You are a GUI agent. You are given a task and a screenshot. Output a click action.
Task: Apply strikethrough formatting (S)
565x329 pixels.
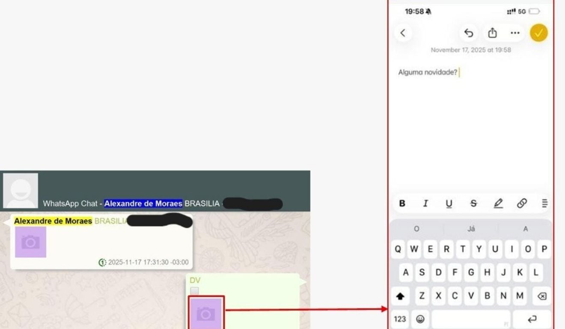tap(473, 203)
